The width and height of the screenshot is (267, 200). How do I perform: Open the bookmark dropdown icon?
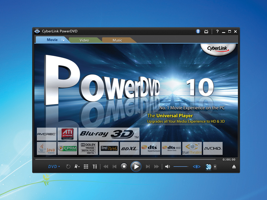click(x=77, y=166)
